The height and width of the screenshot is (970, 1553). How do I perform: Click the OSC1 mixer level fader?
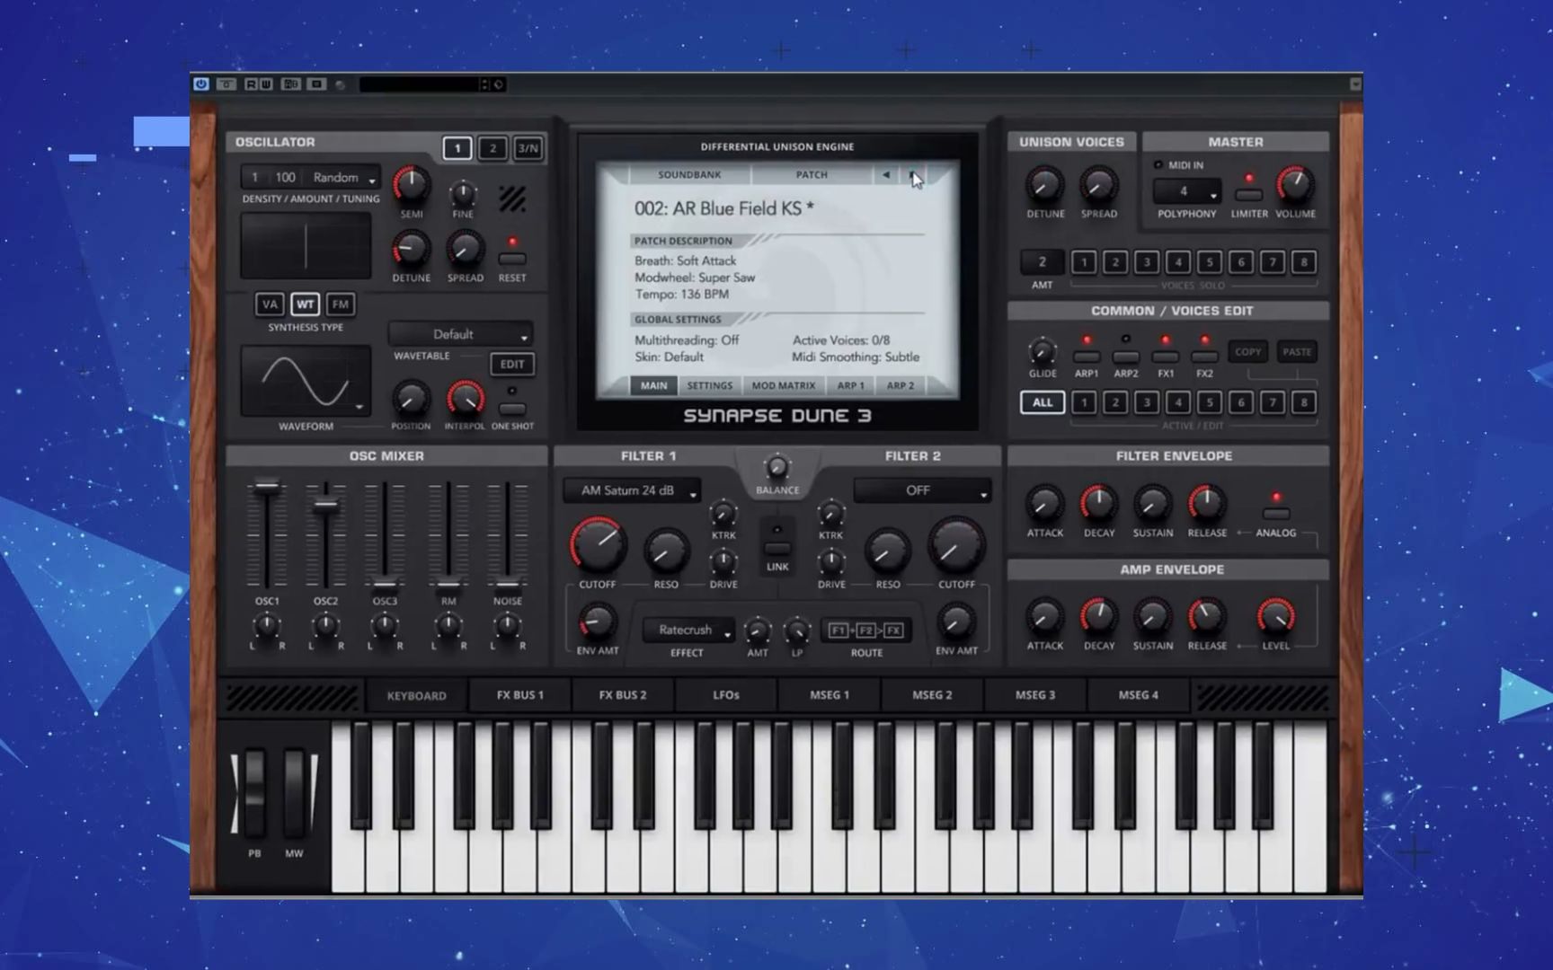[267, 487]
